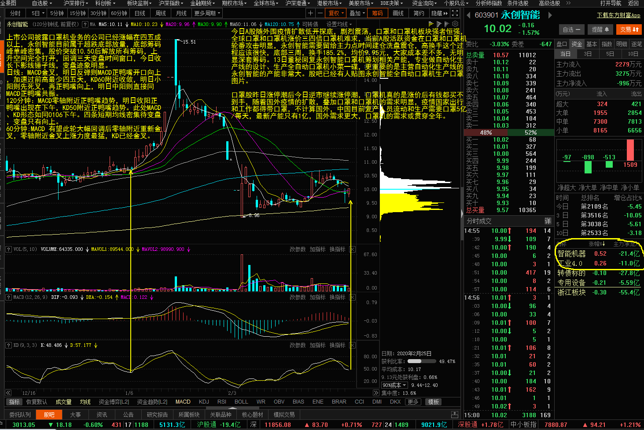Toggle 成交量 indicator display

(63, 402)
